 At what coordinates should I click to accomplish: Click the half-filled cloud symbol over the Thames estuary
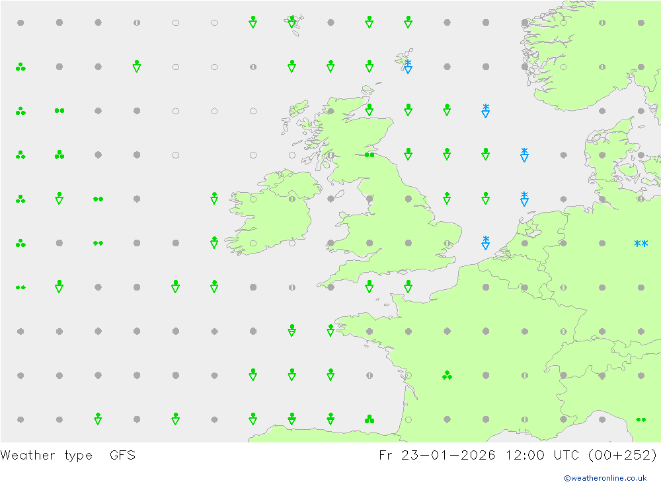point(447,243)
